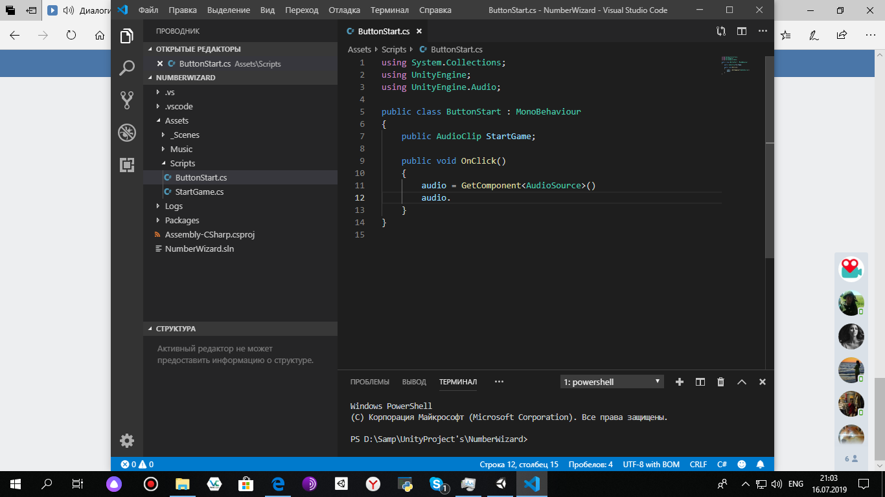885x497 pixels.
Task: Switch to the Вывод panel tab
Action: (x=414, y=382)
